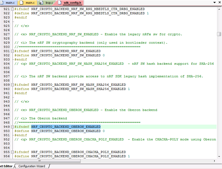
Task: Click the bootloader context comment on line 929
Action: coord(91,43)
